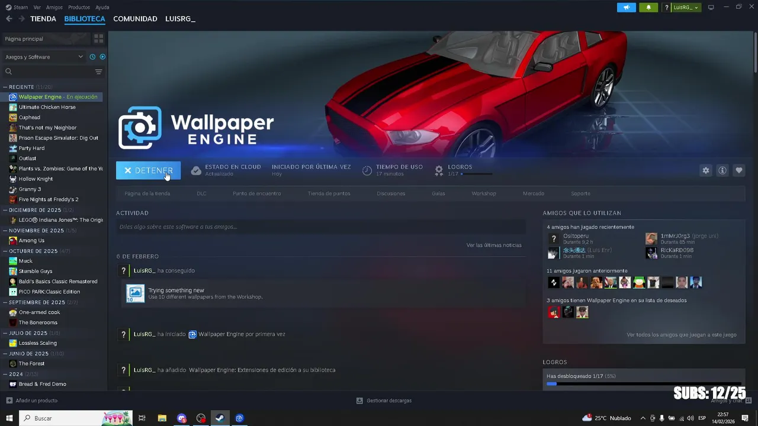
Task: Click the Stumble Guys game icon
Action: 13,271
